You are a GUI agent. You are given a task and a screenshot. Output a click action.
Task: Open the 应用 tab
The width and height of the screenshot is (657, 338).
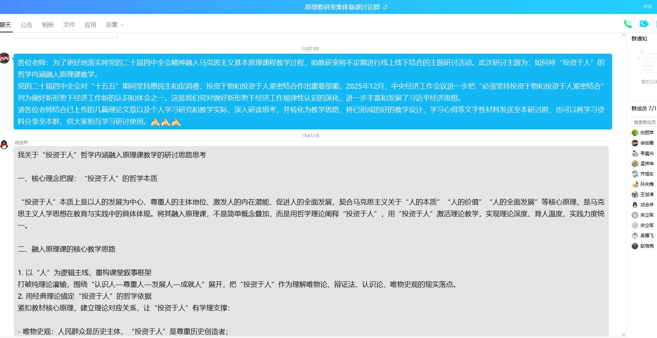click(x=90, y=25)
